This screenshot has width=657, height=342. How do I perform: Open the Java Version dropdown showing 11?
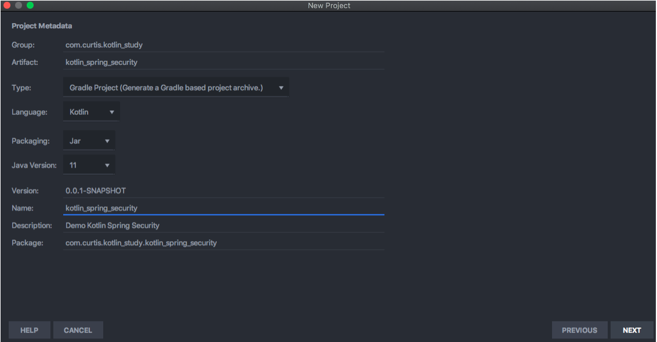click(x=89, y=165)
